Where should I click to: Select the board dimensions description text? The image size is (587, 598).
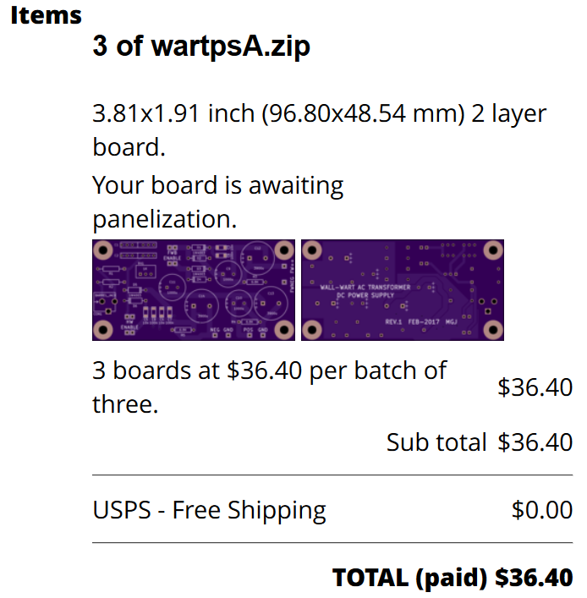point(319,130)
